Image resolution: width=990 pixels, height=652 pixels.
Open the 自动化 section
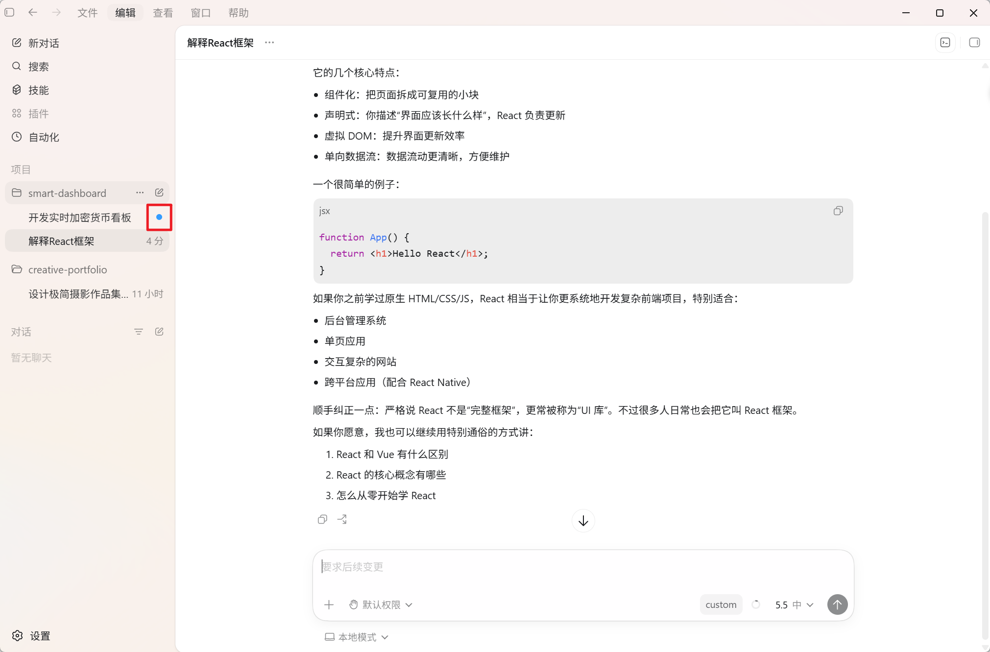87,137
